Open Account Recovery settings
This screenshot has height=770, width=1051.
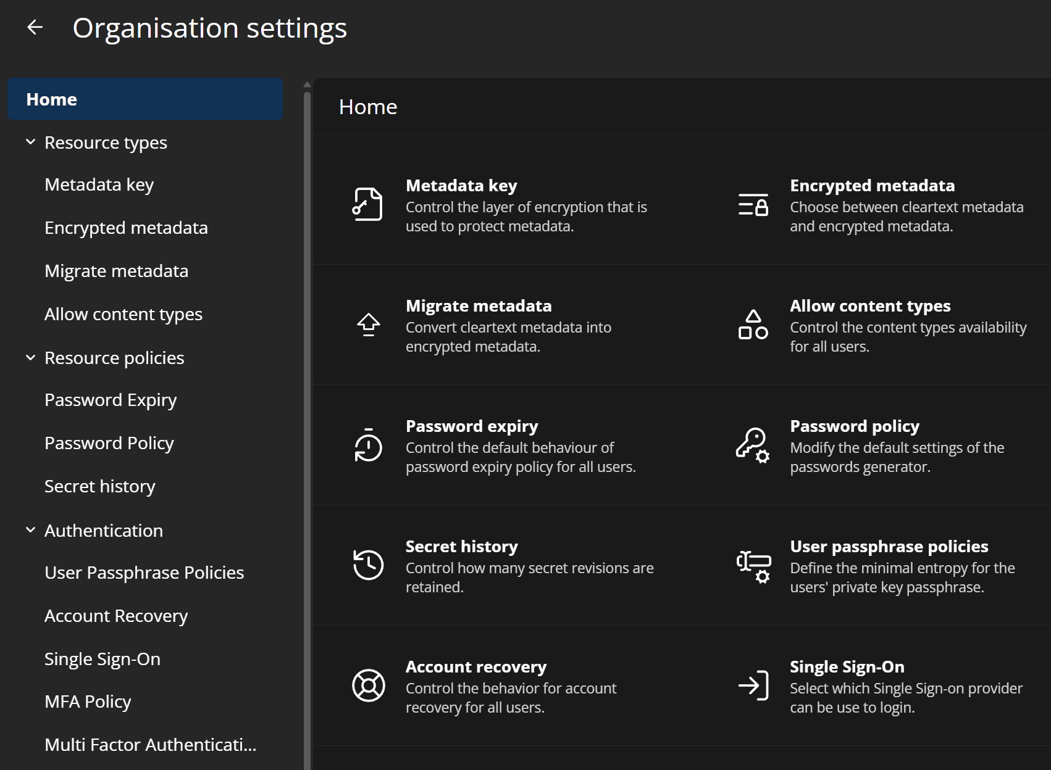116,615
